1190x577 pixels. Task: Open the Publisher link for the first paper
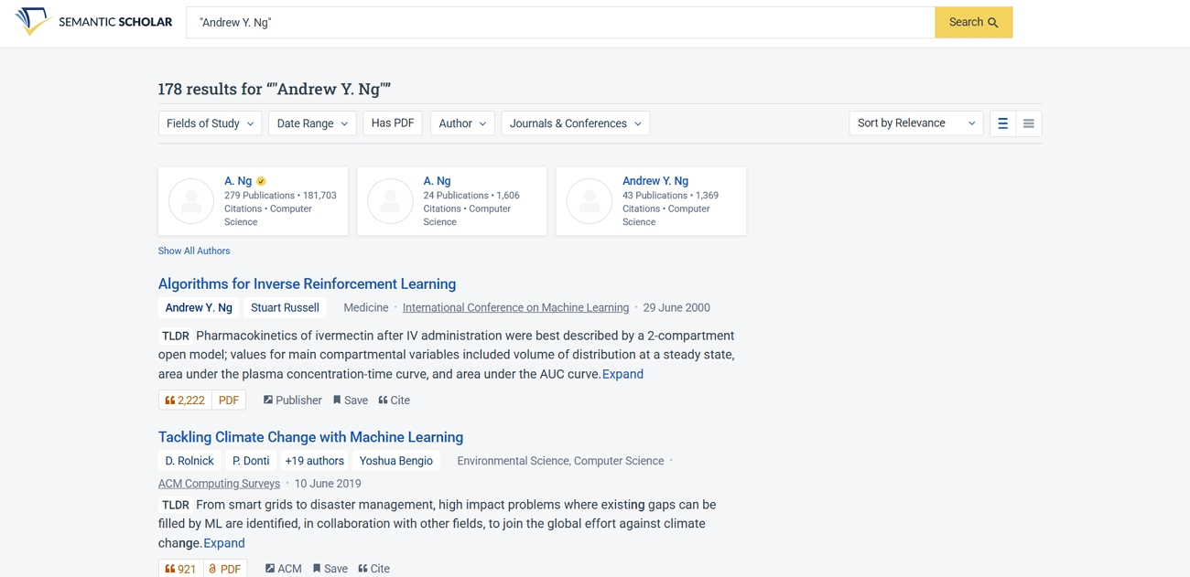(x=292, y=400)
